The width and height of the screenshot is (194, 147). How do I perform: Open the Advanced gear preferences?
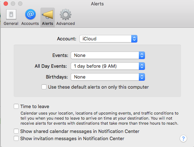click(66, 17)
